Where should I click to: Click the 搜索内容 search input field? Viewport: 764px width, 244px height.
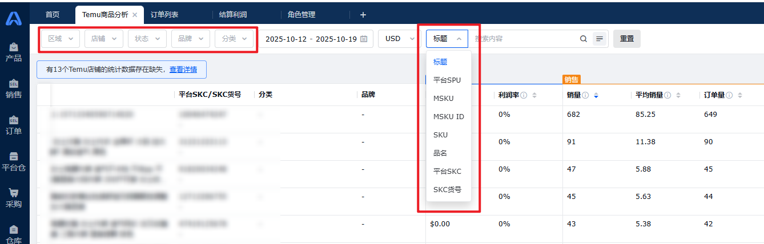tap(524, 39)
